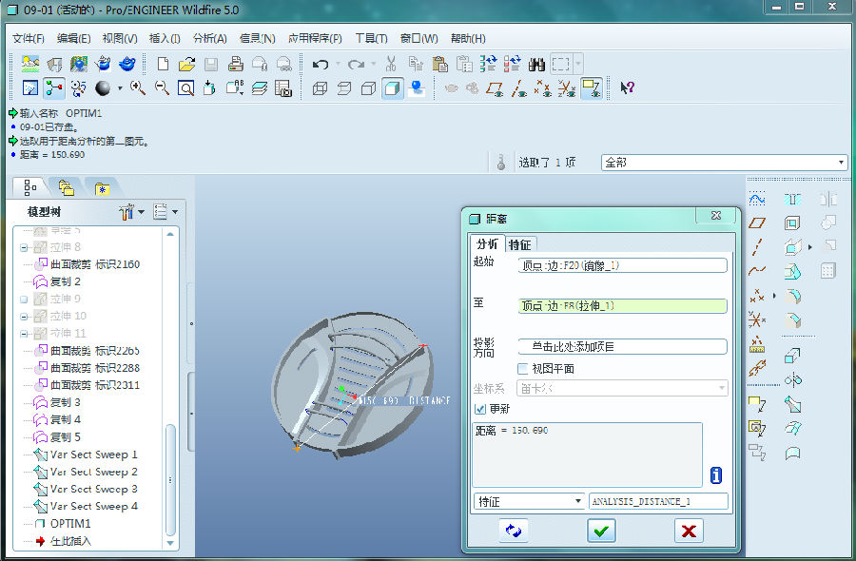Click the context help arrow icon
Screen dimensions: 856x561
pos(627,88)
